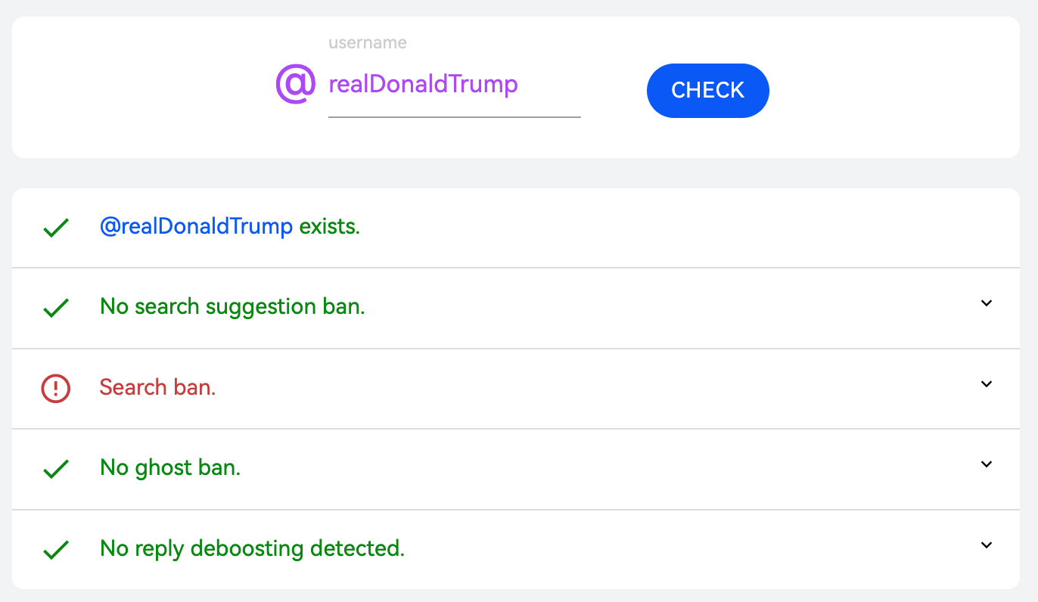This screenshot has width=1038, height=602.
Task: Click the "No ghost ban." result text
Action: pyautogui.click(x=170, y=467)
